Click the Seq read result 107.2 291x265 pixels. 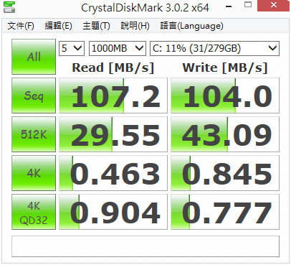113,96
